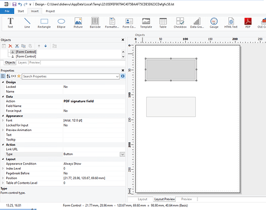
Task: Sort properties alphabetically
Action: (8, 76)
